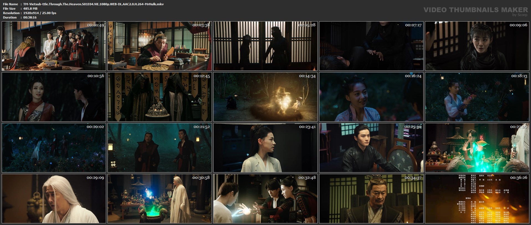Pick the cauldron frame at 00:30:58
This screenshot has width=531, height=225.
[x=160, y=198]
